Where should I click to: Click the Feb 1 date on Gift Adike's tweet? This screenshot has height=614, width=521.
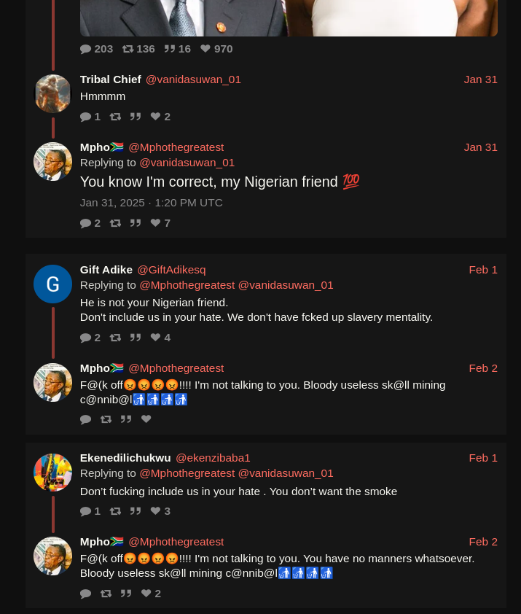[x=483, y=270]
